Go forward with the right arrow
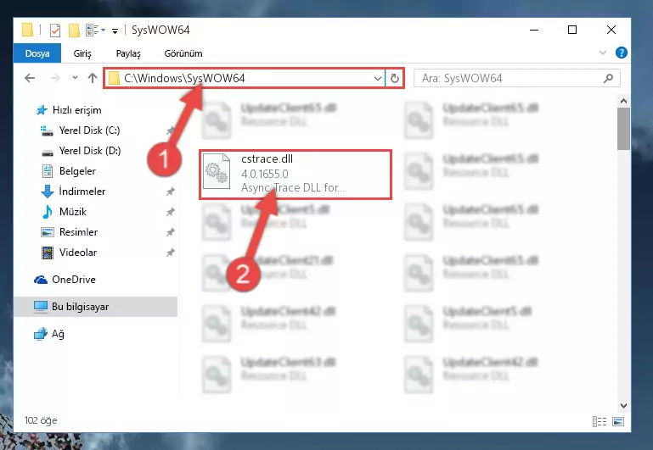Viewport: 653px width, 450px height. click(55, 78)
